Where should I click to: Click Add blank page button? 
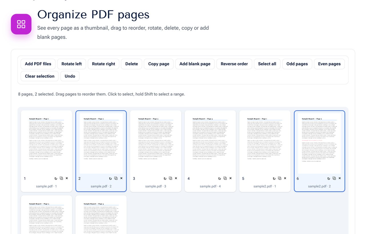point(195,64)
